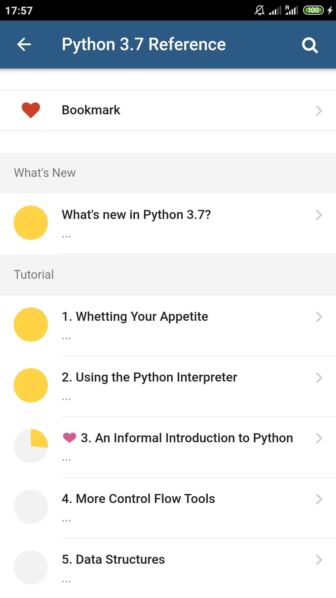Tap chevron next to What's new in Python 3.7?

tap(319, 215)
